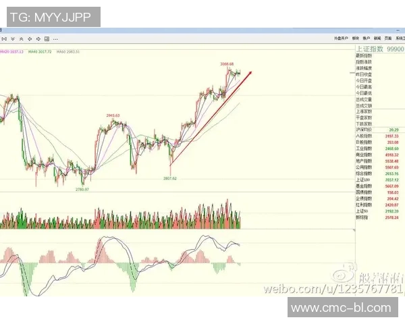Click the left arrow toolbar icon
This screenshot has height=324, width=405.
30,38
